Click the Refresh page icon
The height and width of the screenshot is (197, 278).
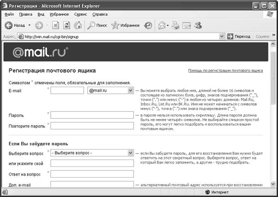click(67, 26)
